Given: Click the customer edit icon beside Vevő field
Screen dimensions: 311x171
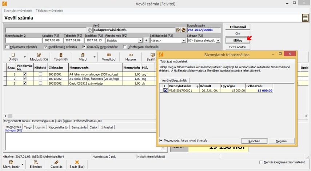Looking at the screenshot, I should [178, 30].
